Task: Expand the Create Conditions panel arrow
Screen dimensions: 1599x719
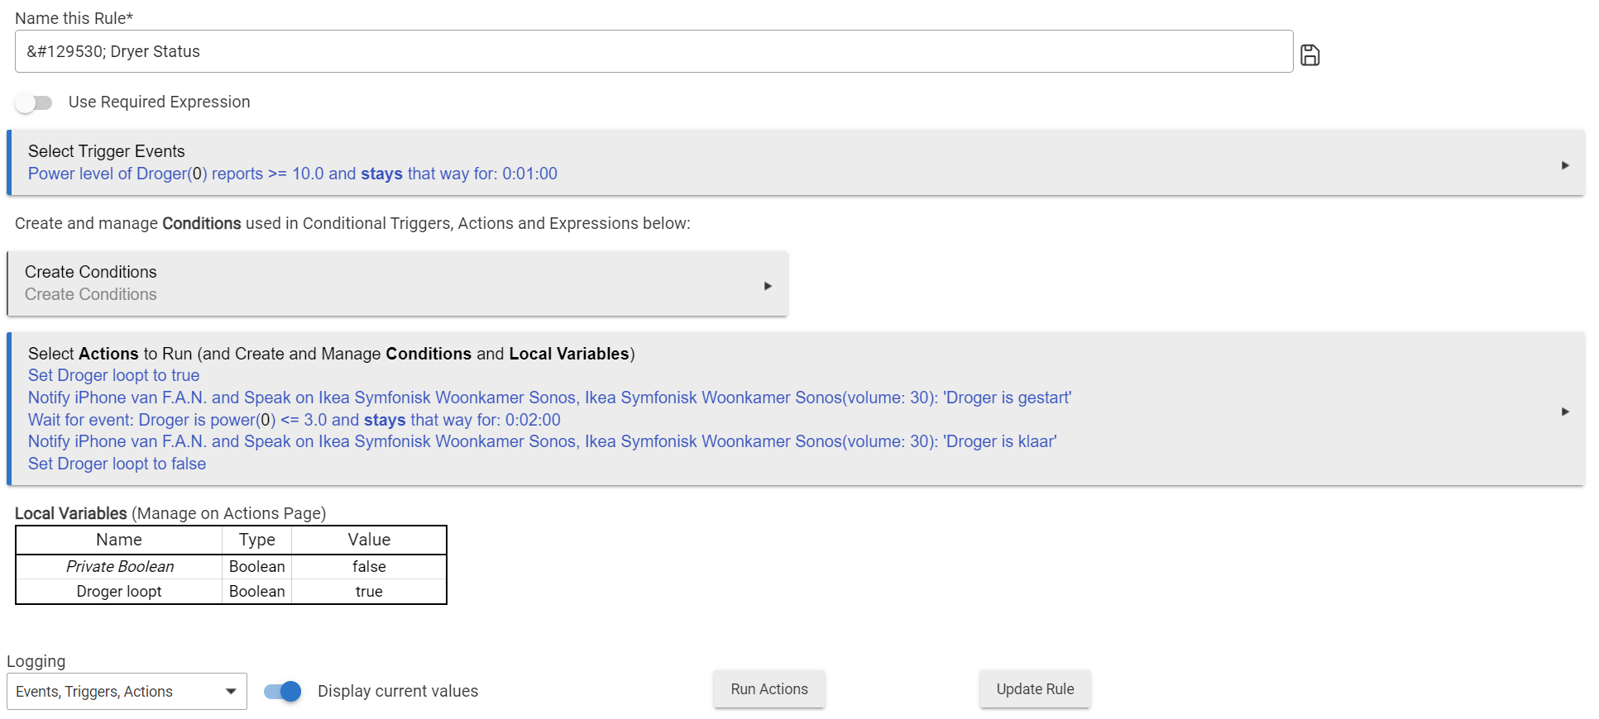Action: 767,286
